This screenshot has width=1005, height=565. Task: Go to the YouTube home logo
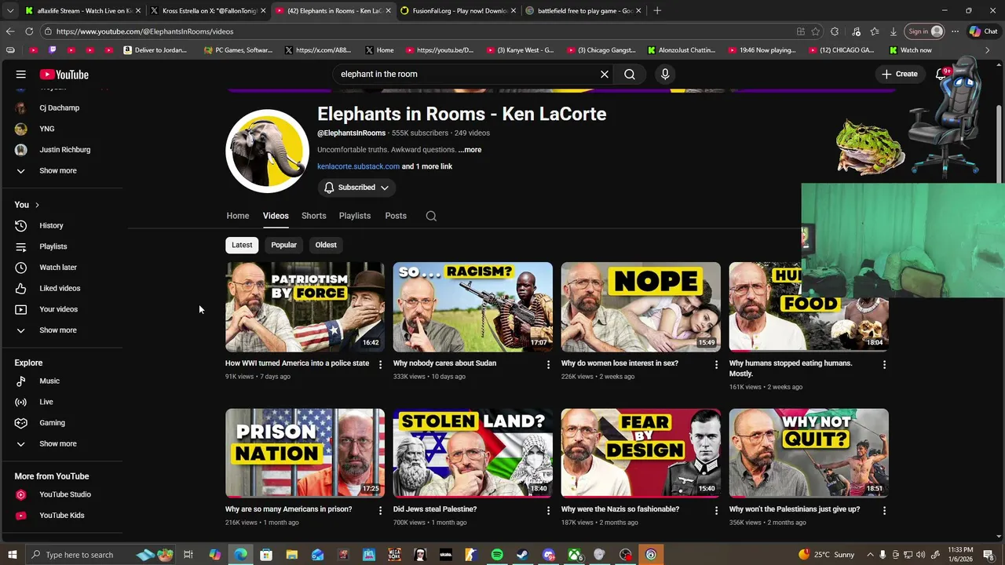tap(64, 75)
